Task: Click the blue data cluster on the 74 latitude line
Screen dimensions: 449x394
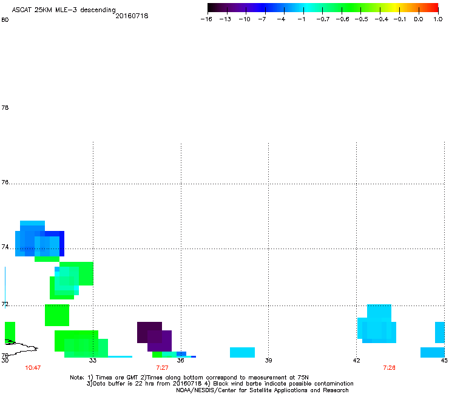Action: click(x=39, y=239)
